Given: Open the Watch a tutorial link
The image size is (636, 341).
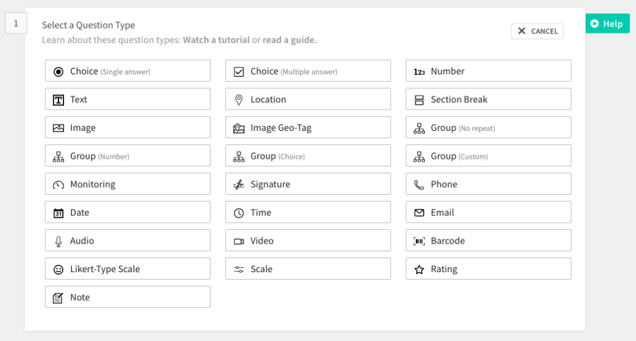Looking at the screenshot, I should (216, 40).
